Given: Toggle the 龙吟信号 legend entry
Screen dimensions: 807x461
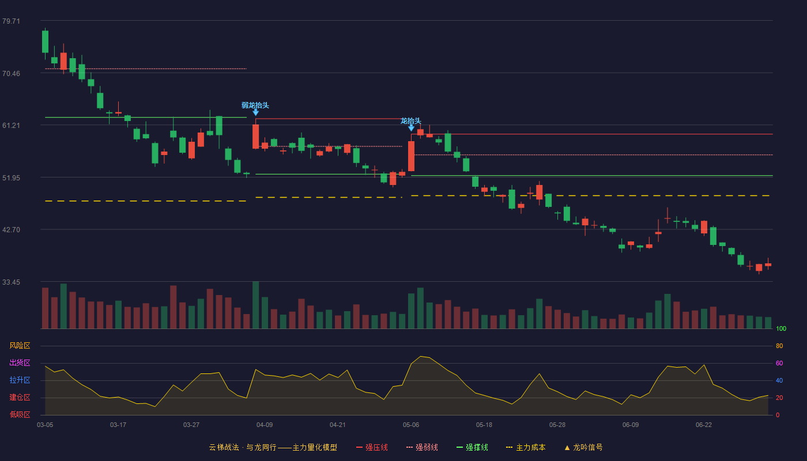Looking at the screenshot, I should point(583,447).
